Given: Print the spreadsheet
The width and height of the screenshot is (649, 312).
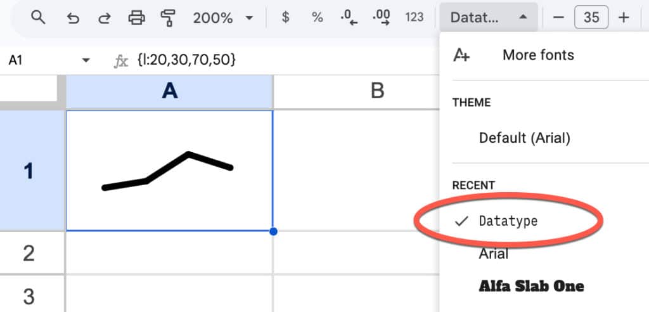Looking at the screenshot, I should [x=137, y=18].
